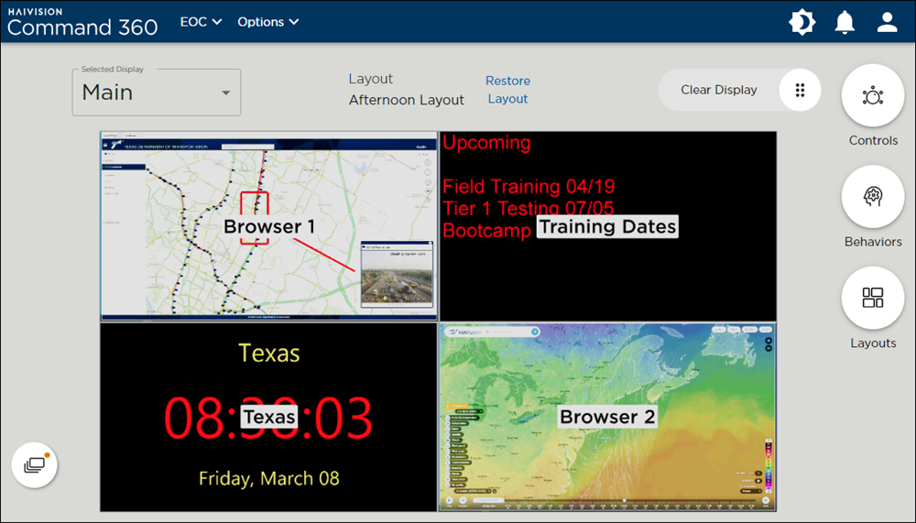Click the Restore Layout link
The image size is (916, 523).
pos(507,90)
